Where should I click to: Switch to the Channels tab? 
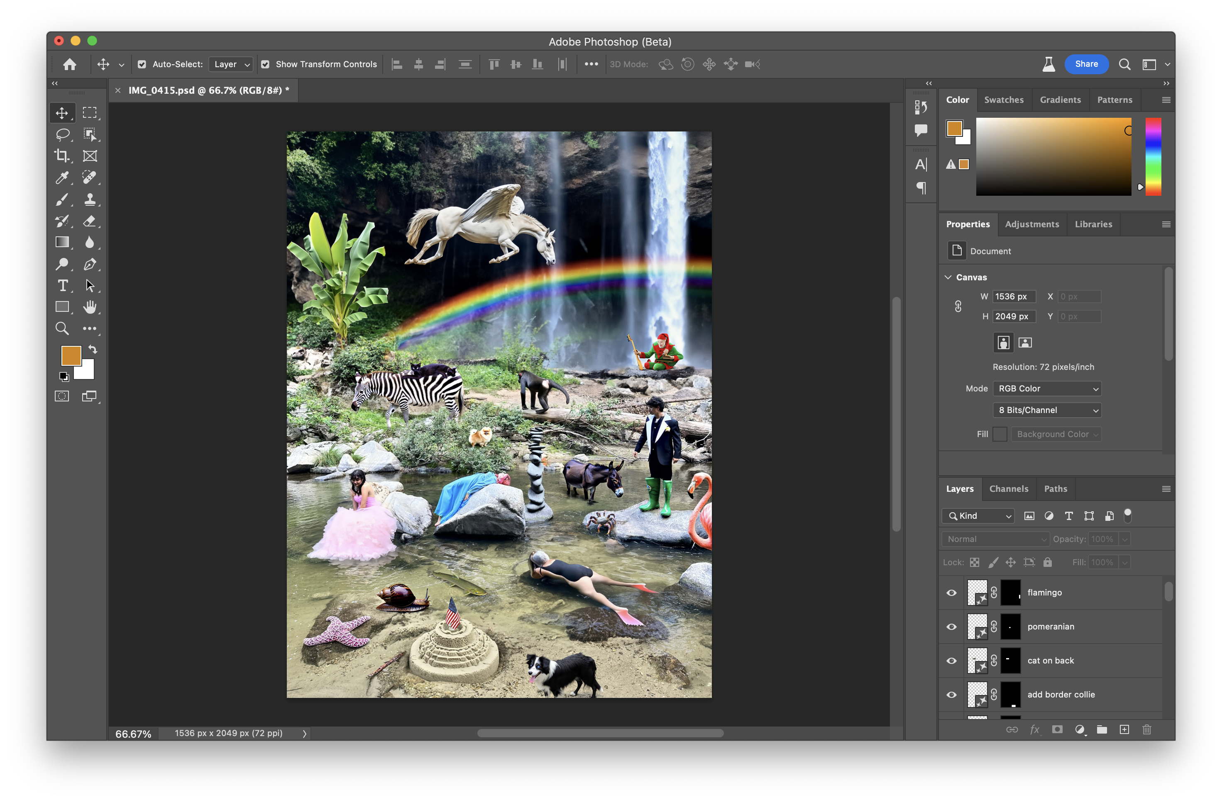[x=1009, y=489]
